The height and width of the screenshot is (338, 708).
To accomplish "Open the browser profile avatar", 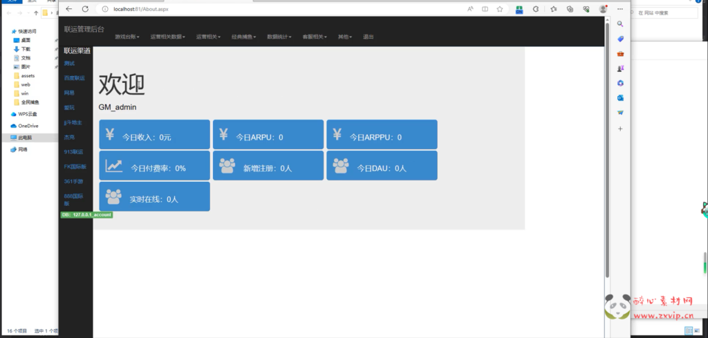I will pos(603,9).
